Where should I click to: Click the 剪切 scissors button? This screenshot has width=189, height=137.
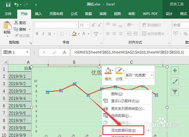[x=20, y=23]
